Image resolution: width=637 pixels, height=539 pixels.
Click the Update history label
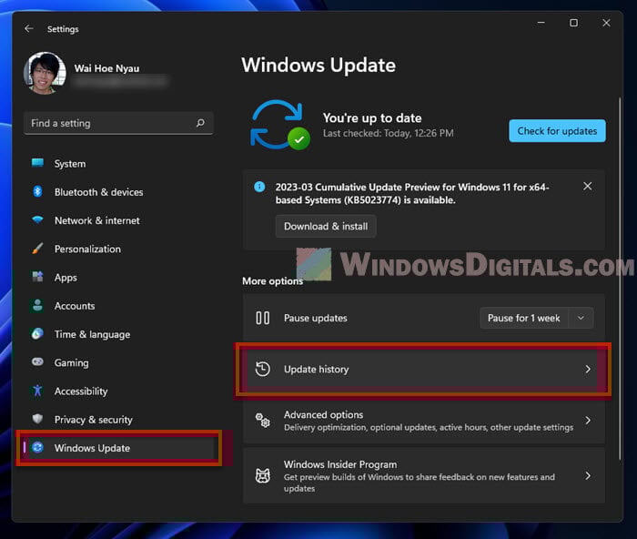(316, 369)
